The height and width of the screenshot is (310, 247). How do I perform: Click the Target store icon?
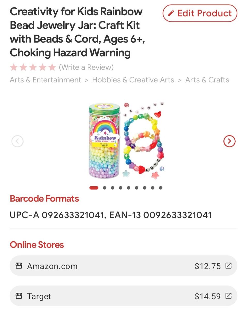19,296
